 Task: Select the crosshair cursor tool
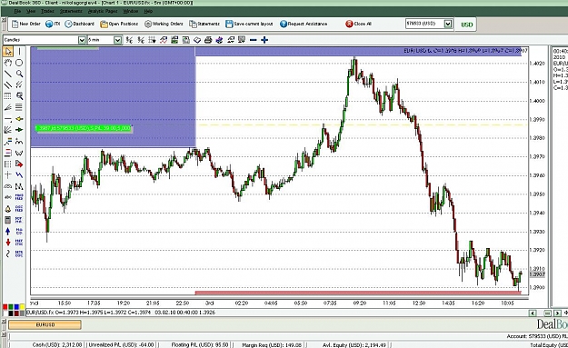coord(7,174)
